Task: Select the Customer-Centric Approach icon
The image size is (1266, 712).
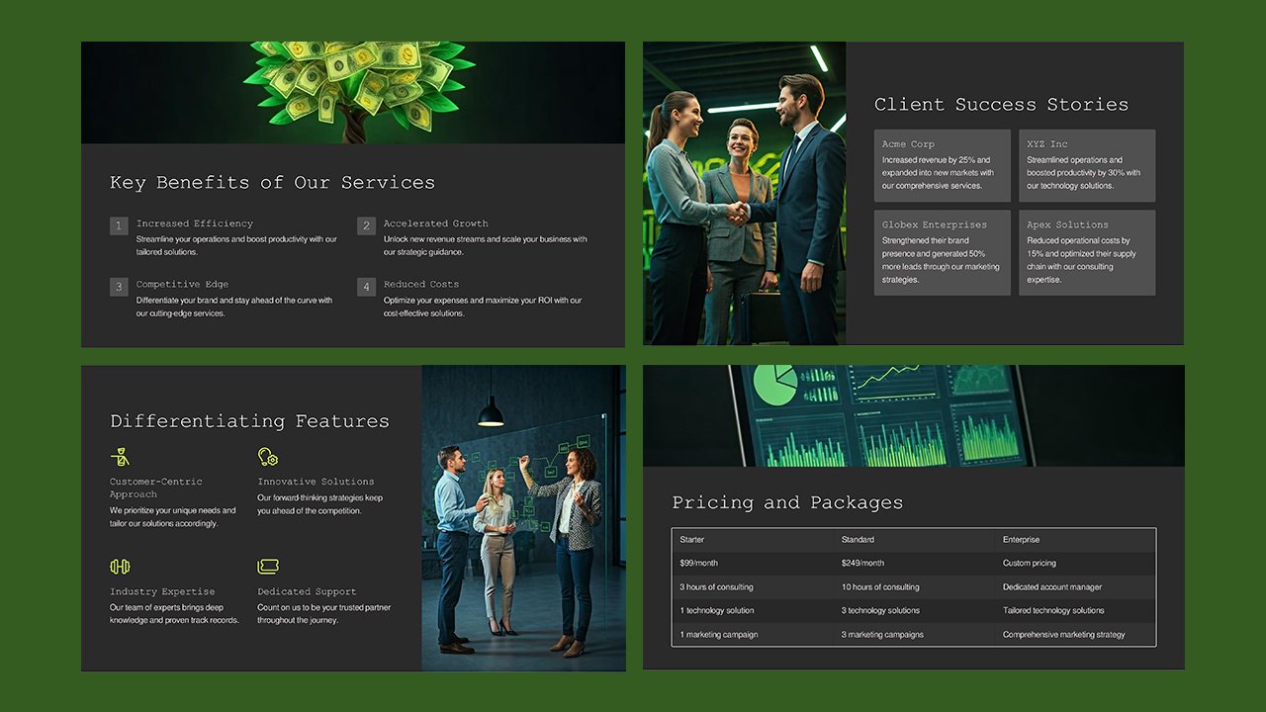Action: [x=120, y=456]
